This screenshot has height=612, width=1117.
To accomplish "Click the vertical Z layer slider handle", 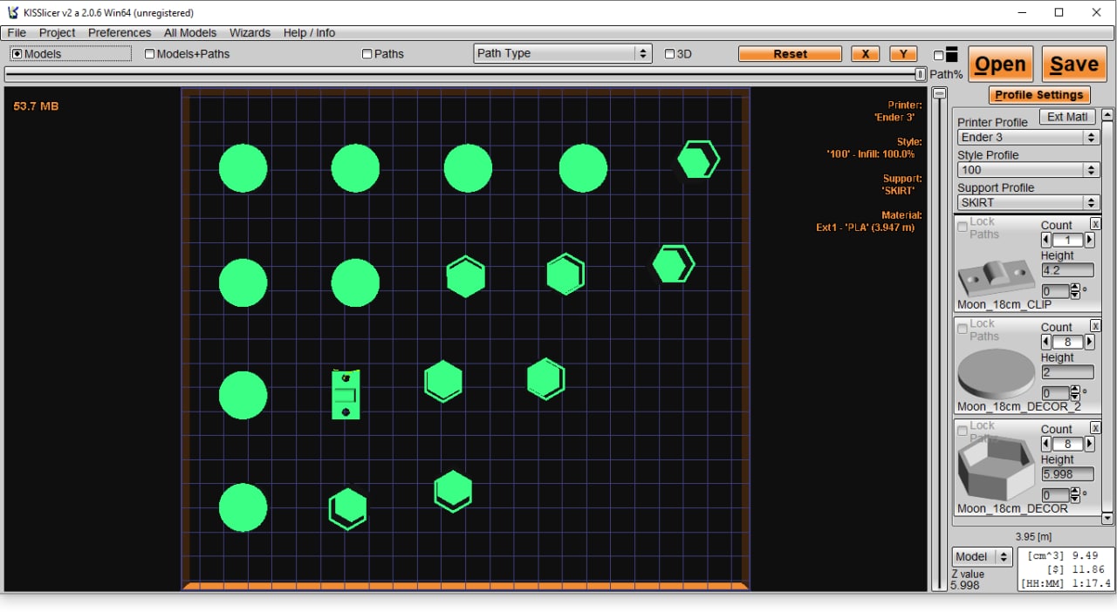I will click(939, 93).
